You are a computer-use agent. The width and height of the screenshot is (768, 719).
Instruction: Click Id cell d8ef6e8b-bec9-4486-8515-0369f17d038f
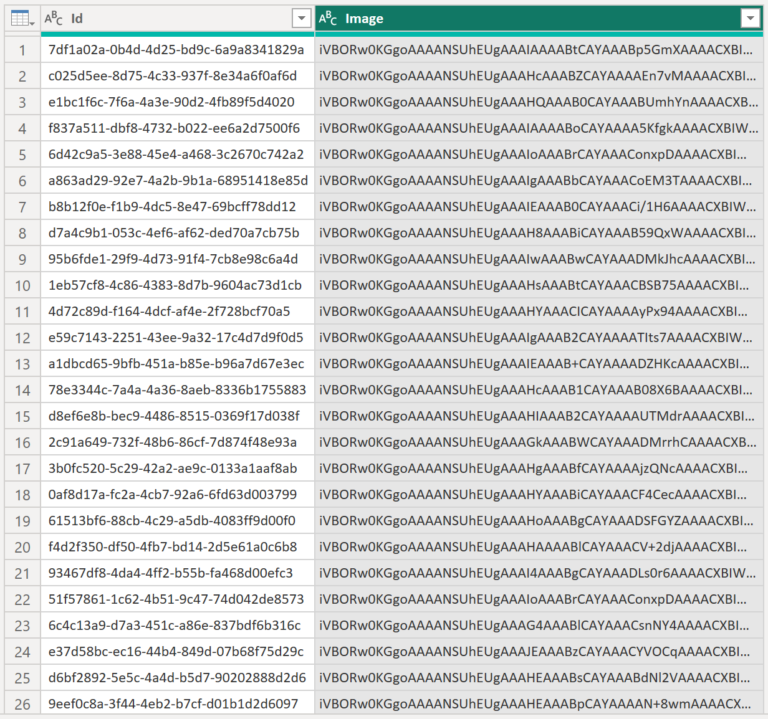(x=178, y=416)
